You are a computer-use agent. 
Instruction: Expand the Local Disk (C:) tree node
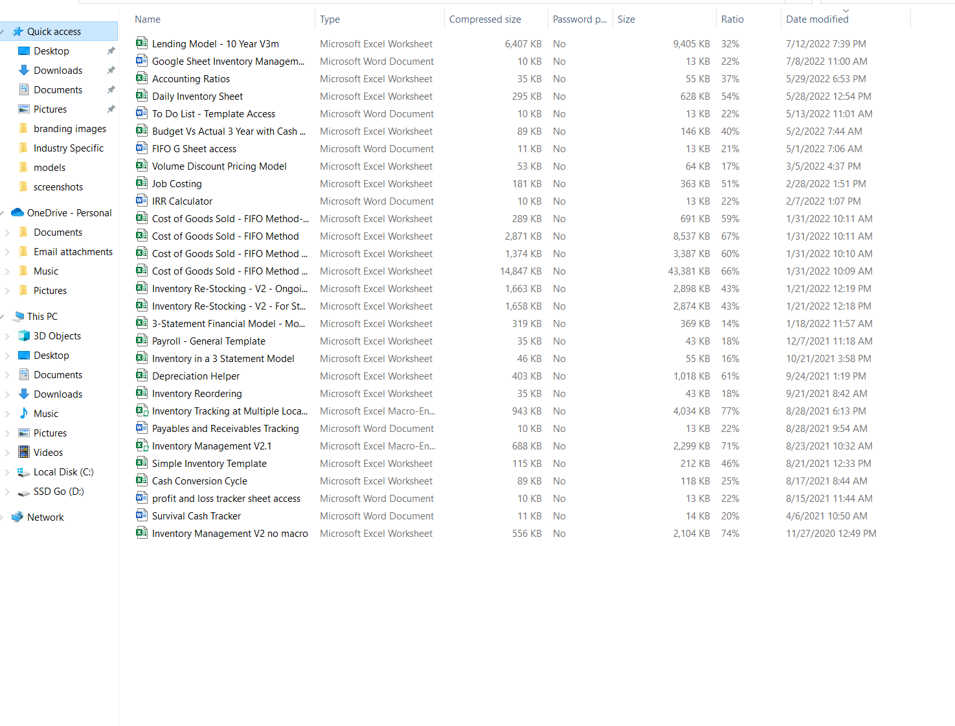[7, 472]
